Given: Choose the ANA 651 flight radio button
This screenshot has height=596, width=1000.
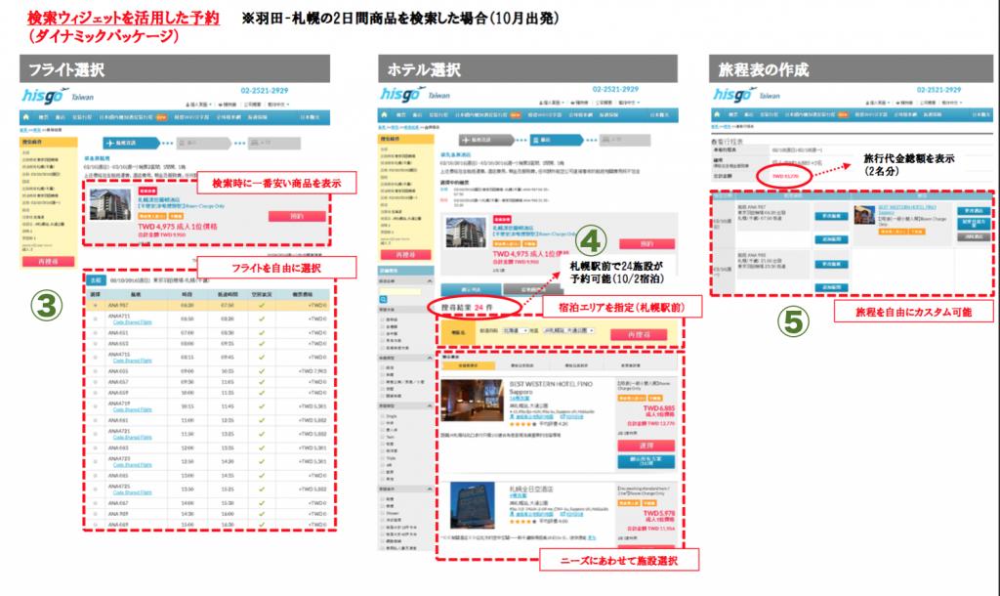Looking at the screenshot, I should 95,331.
